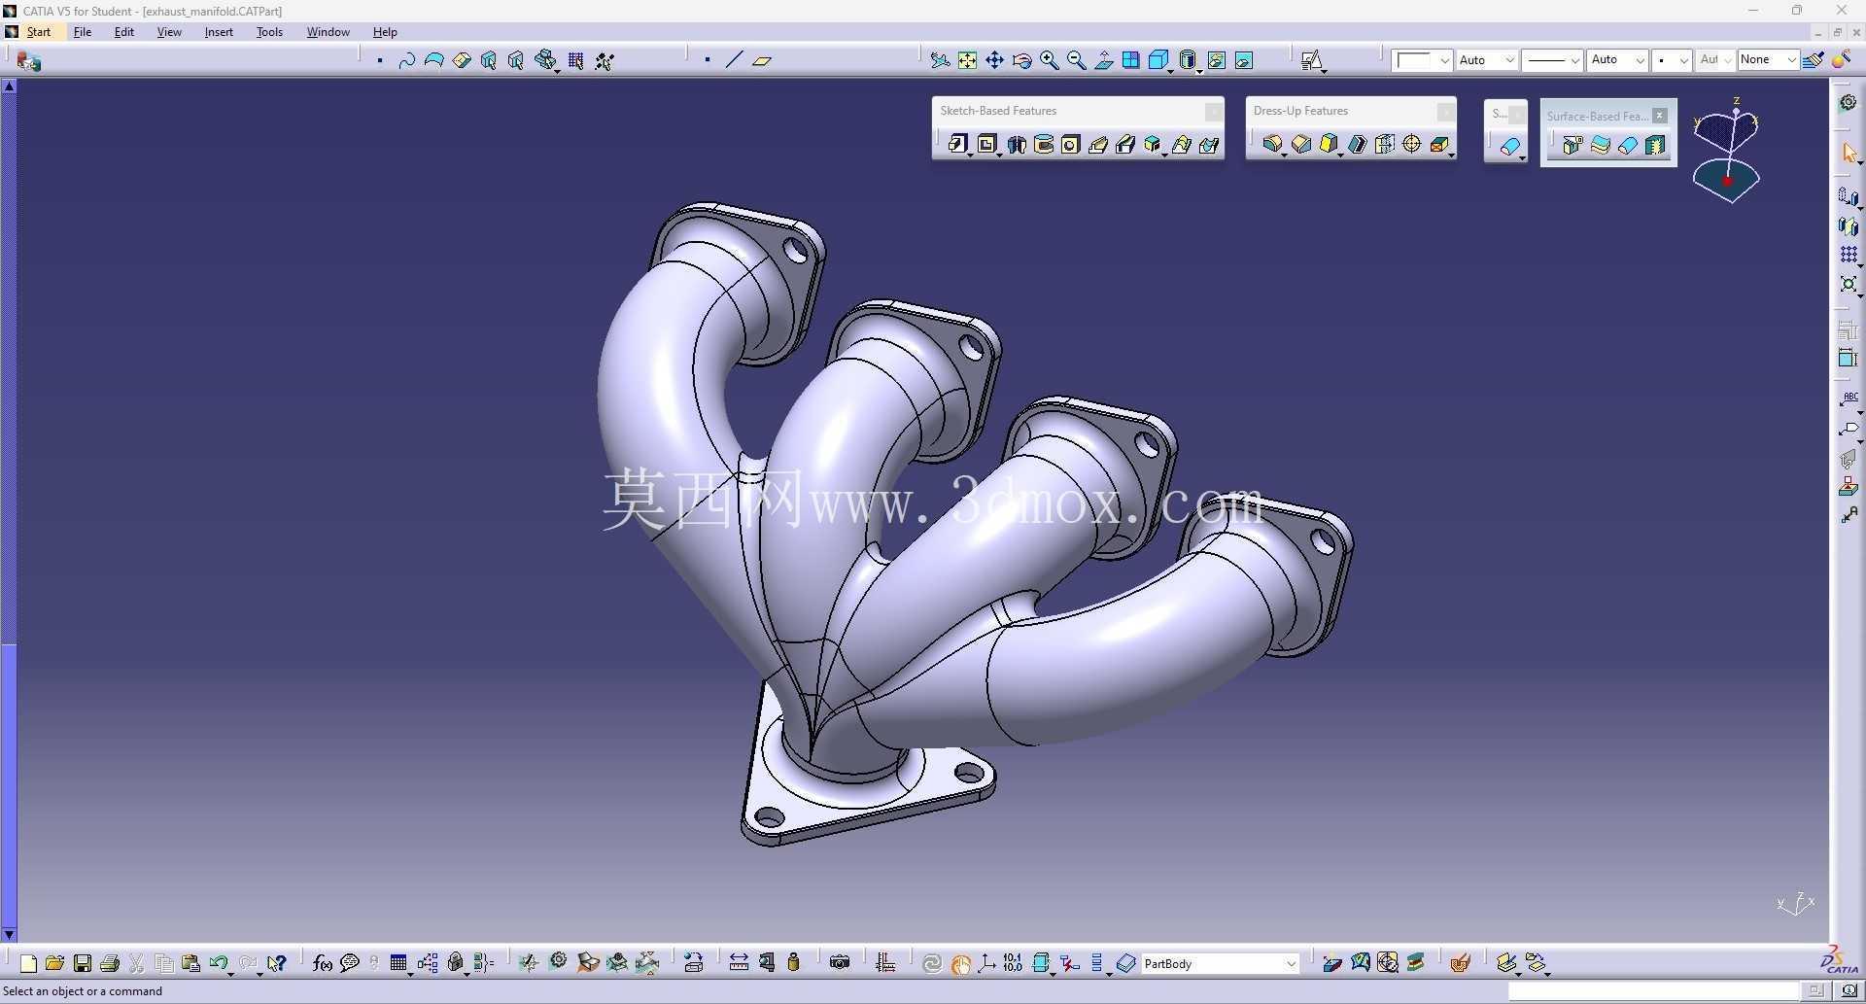
Task: Click the 3D compass in the viewport
Action: [1727, 151]
